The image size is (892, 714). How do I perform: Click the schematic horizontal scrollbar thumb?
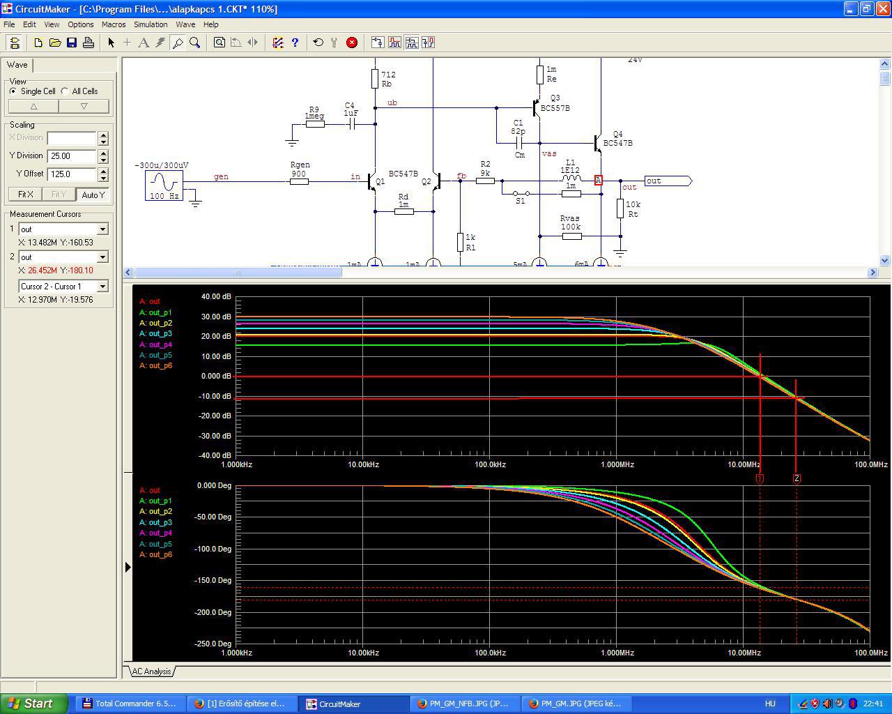238,273
